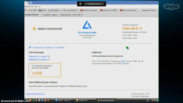Image resolution: width=183 pixels, height=103 pixels.
Task: Open second-level referrals link
Action: pos(38,59)
